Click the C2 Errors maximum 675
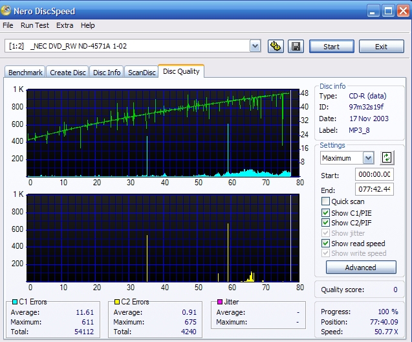412x342 pixels. (190, 322)
